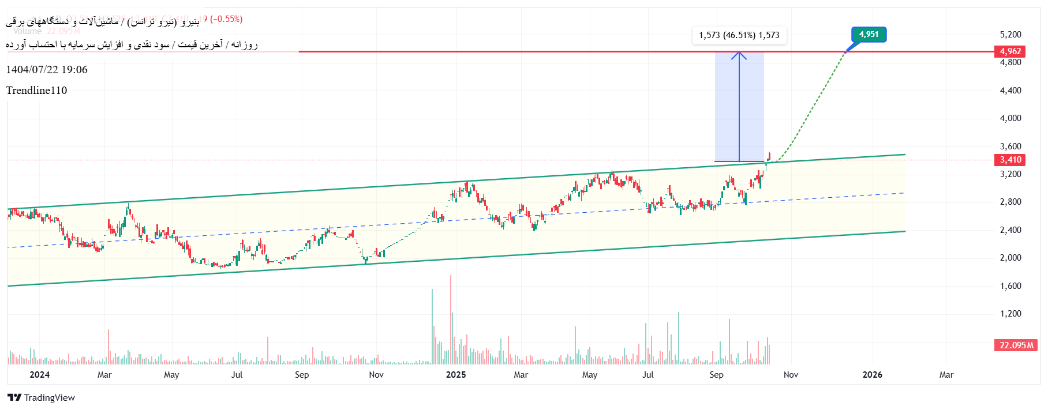Click the green 4,951 target price callout
Screen dimensions: 1048x410
point(869,35)
